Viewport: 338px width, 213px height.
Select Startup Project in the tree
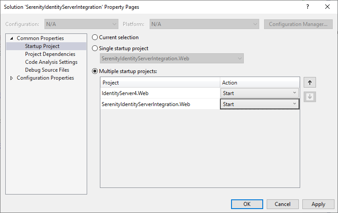(x=42, y=46)
